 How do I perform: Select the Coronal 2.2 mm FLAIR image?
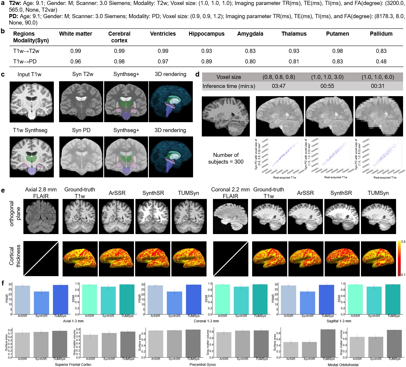click(x=230, y=217)
